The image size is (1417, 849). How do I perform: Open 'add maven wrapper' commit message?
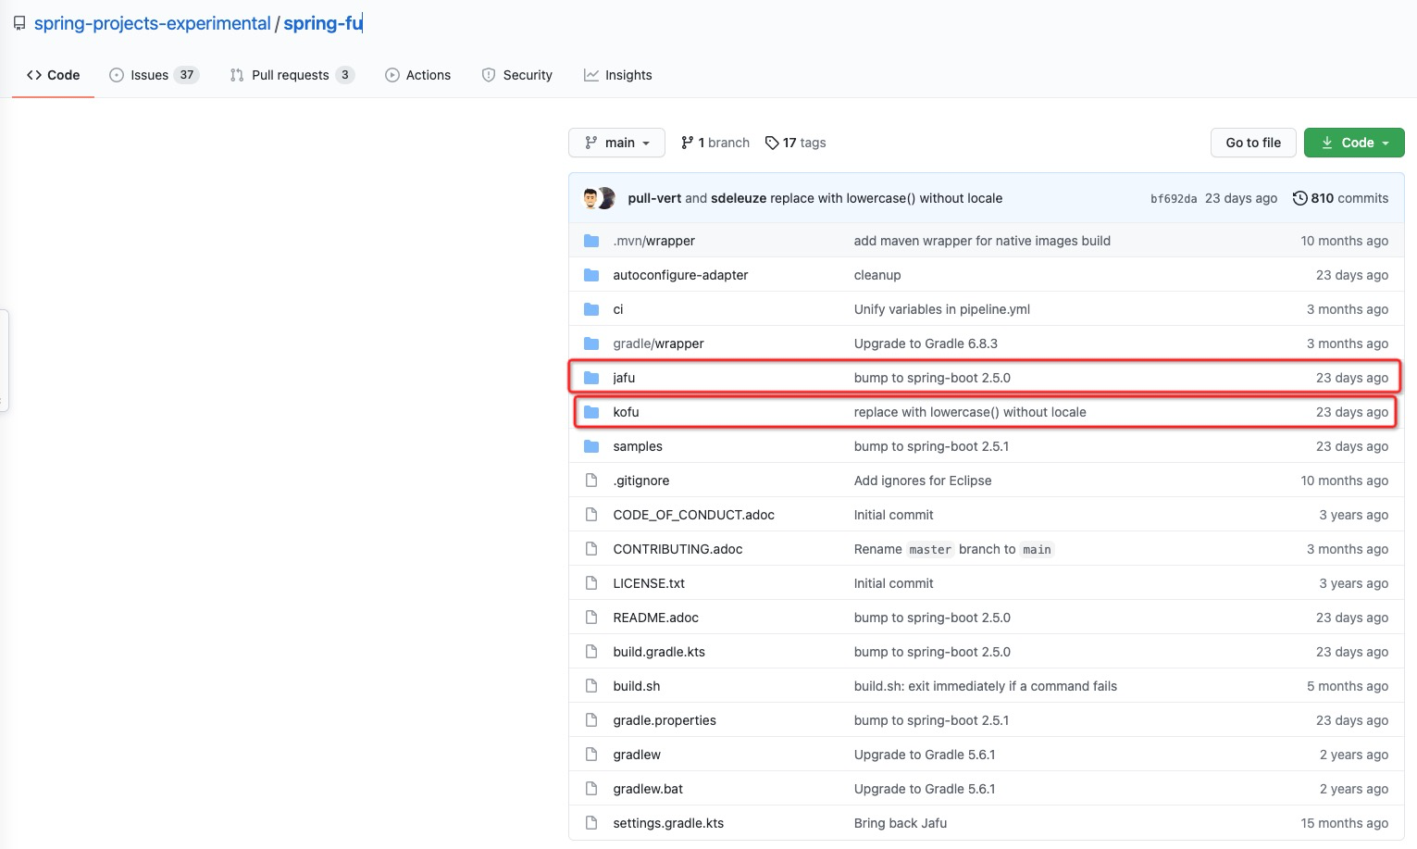point(982,241)
